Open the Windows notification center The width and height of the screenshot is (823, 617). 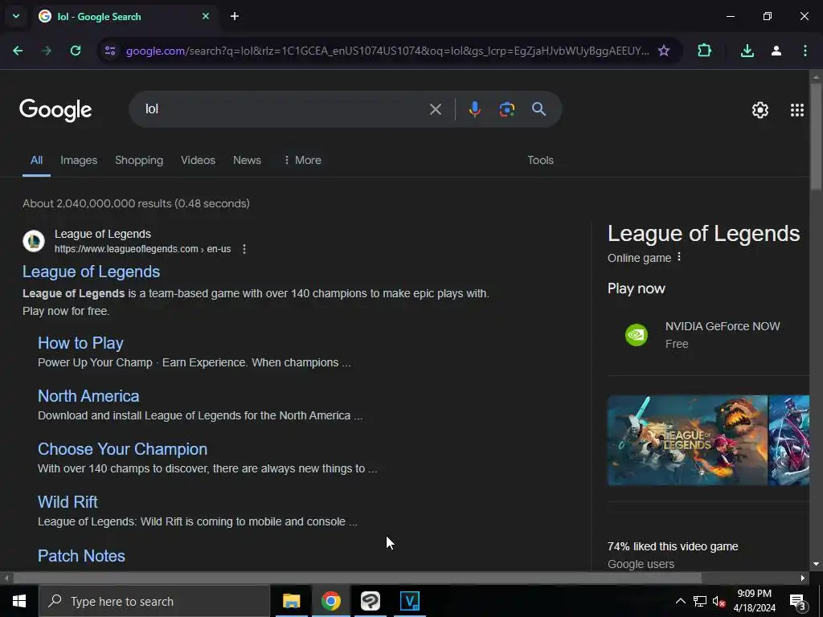coord(798,601)
